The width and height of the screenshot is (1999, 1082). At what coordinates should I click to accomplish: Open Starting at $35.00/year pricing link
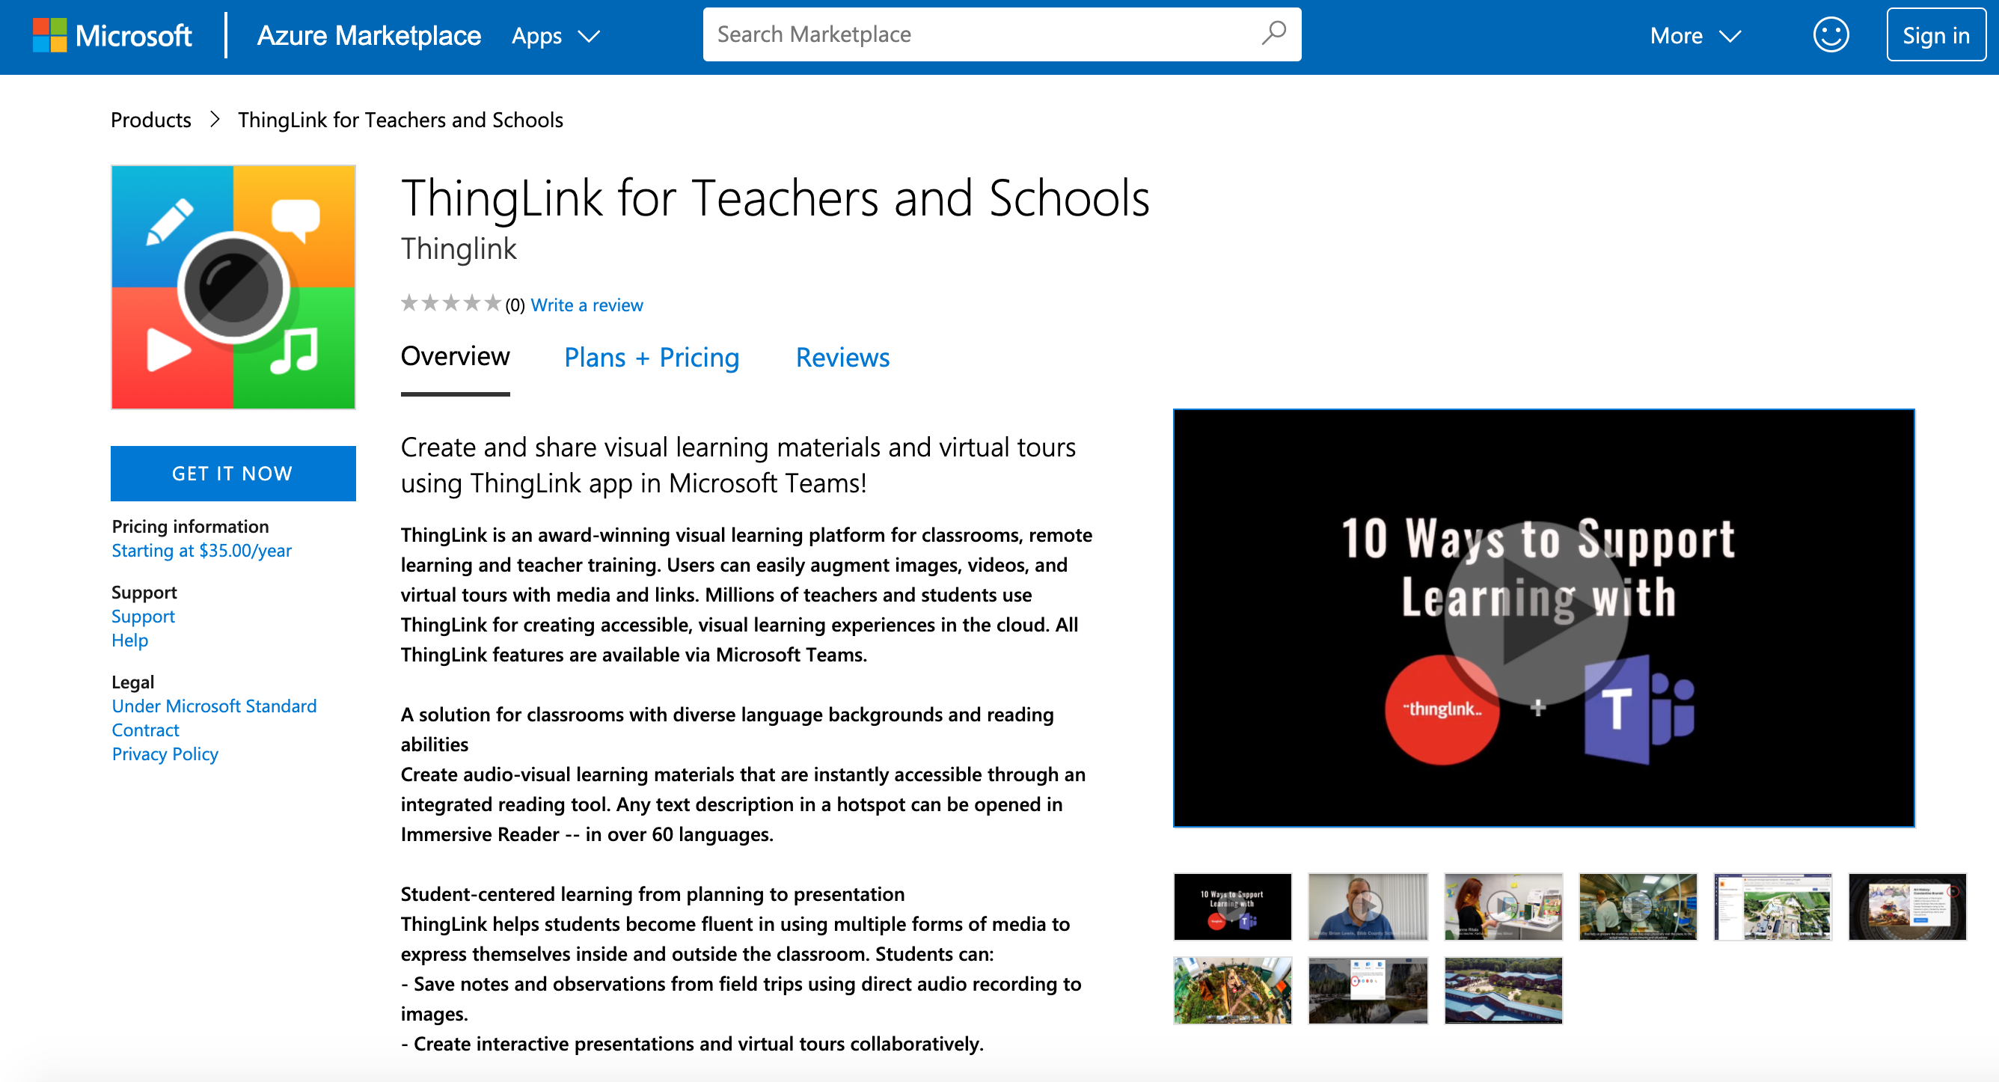(202, 550)
